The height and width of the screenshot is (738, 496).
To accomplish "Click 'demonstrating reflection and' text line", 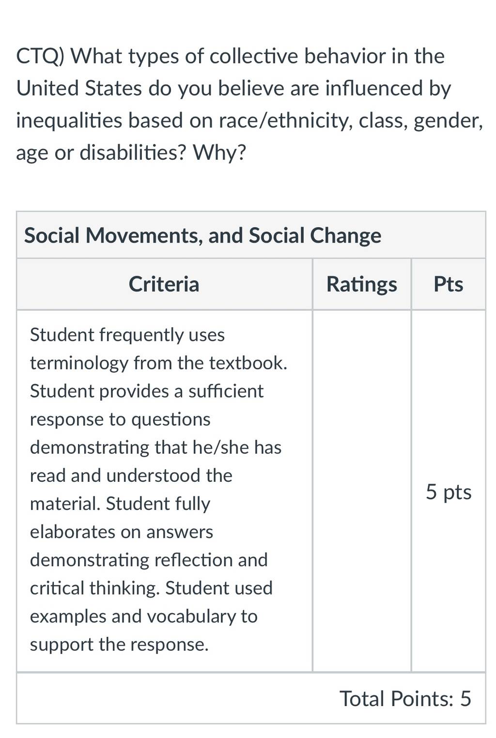I will (149, 560).
